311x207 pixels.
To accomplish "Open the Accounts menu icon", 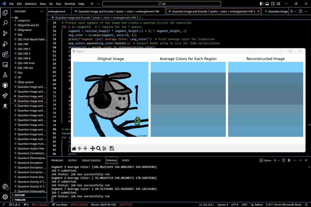I will 5,187.
